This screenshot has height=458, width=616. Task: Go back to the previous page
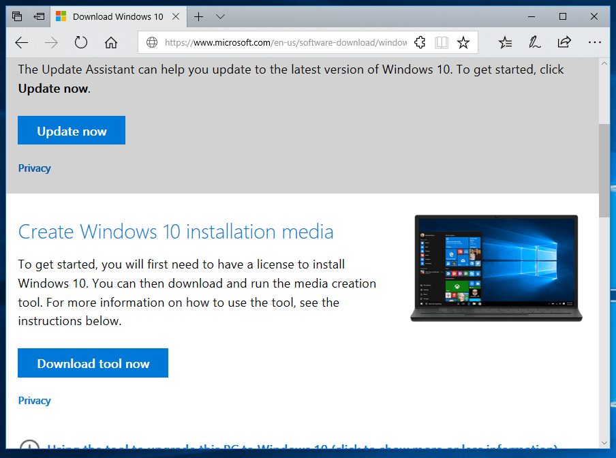point(22,42)
